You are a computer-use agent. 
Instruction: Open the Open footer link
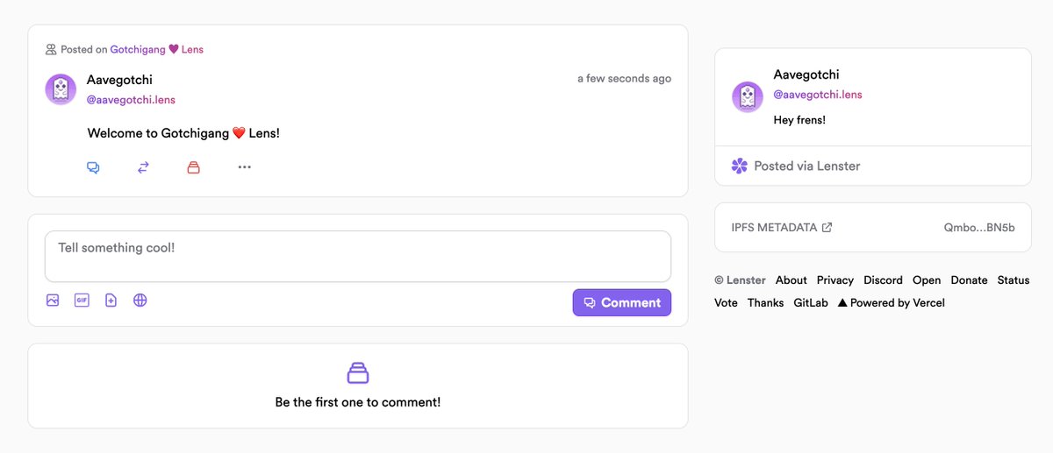pyautogui.click(x=927, y=280)
